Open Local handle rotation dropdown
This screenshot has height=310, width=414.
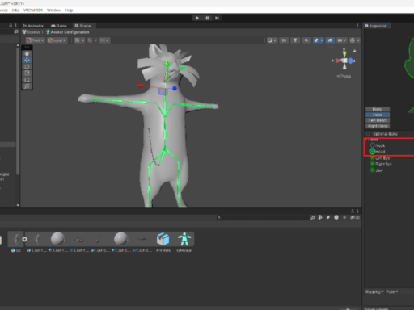click(x=57, y=40)
